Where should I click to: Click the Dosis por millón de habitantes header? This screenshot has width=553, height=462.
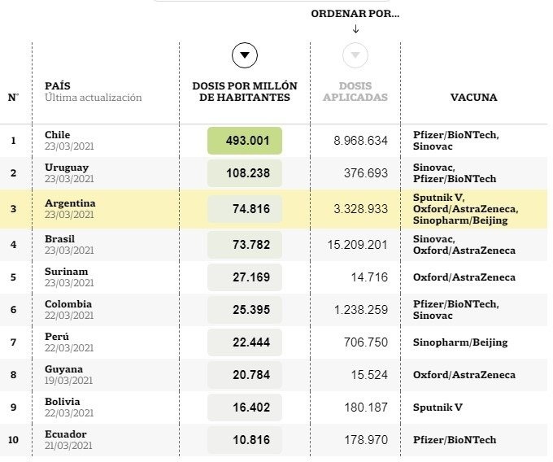click(x=245, y=91)
